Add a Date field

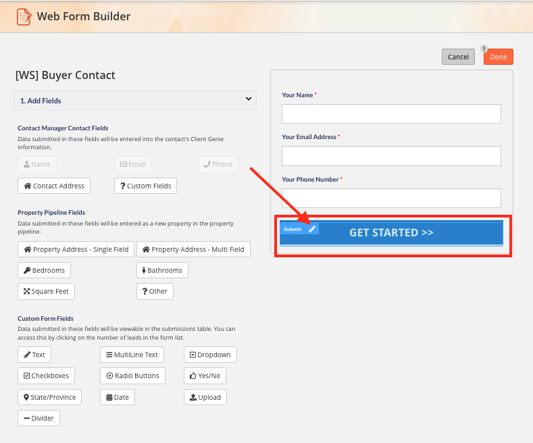[x=118, y=397]
